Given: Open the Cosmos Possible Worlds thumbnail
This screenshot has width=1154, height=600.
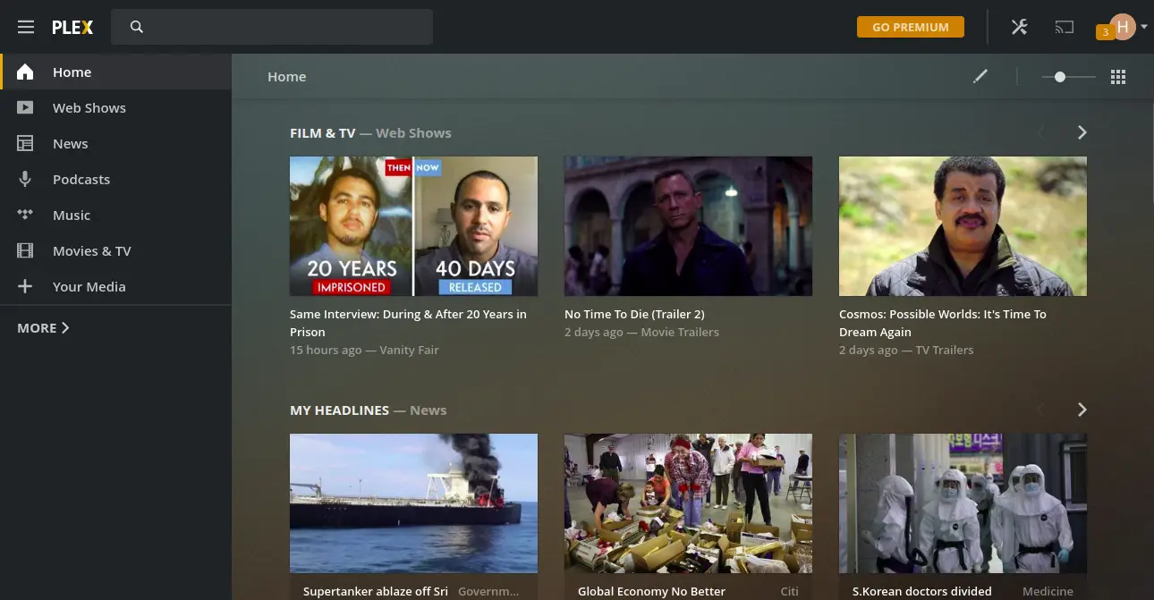Looking at the screenshot, I should [963, 226].
